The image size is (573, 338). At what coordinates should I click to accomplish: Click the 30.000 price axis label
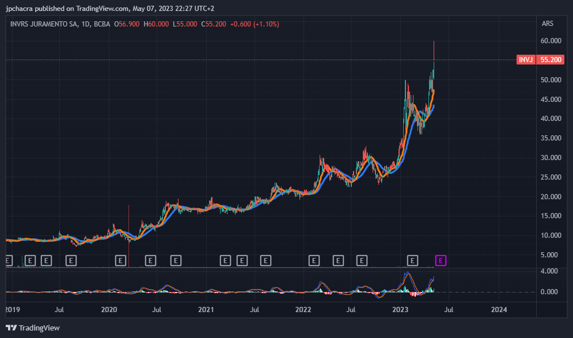coord(551,158)
